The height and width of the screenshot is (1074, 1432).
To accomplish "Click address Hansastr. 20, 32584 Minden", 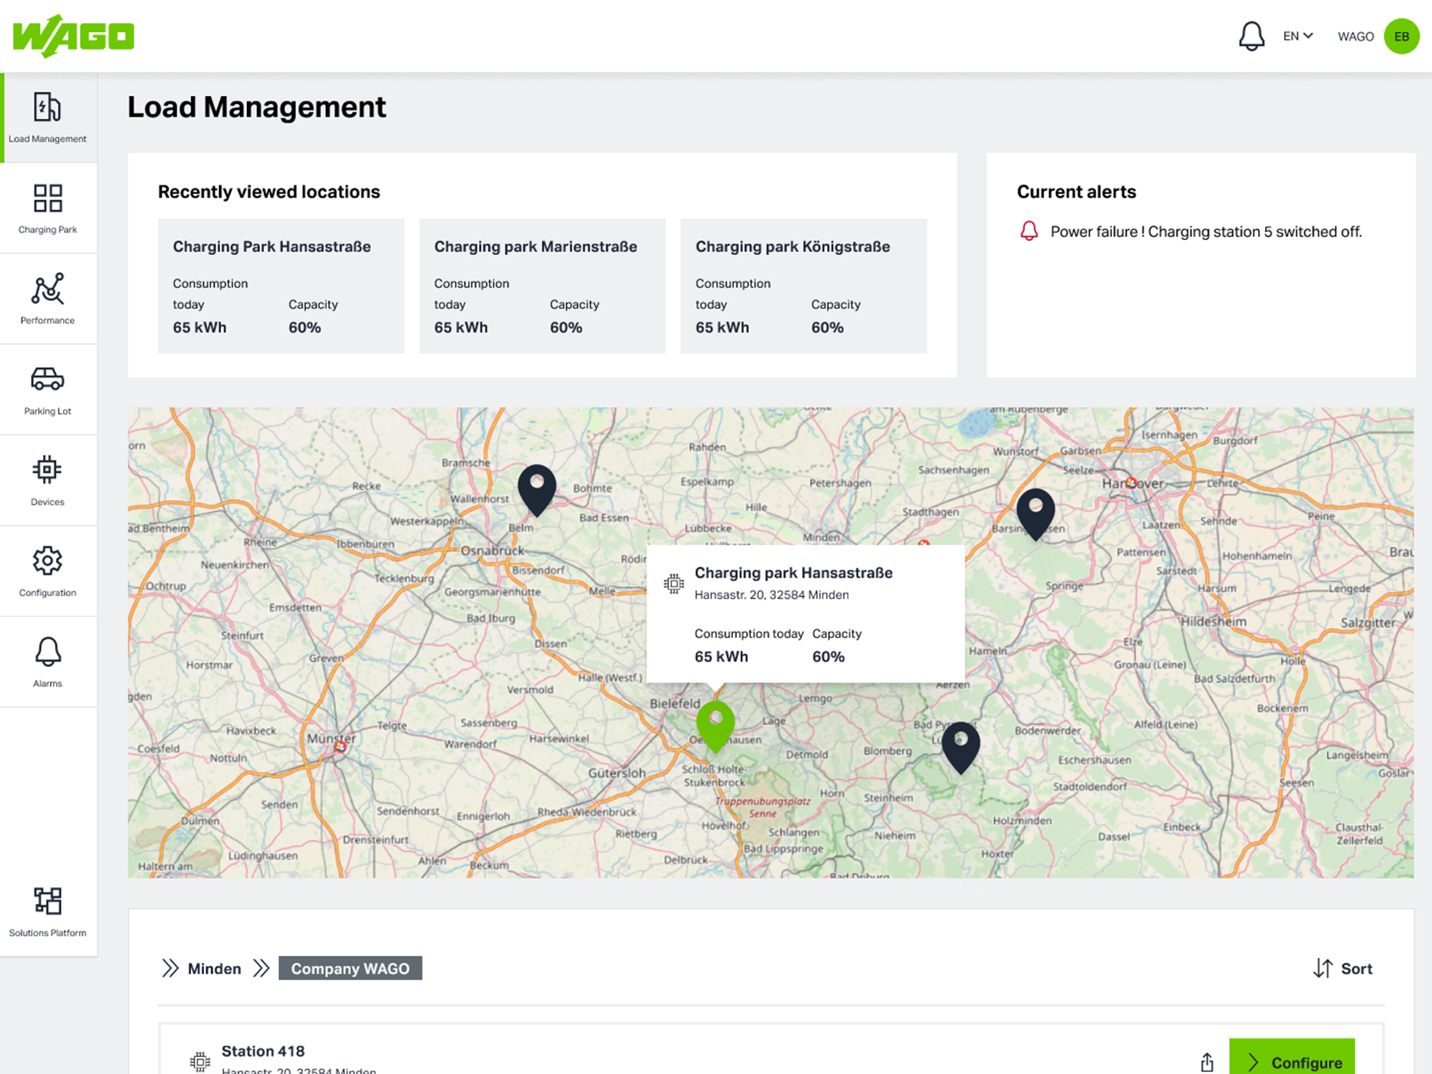I will (x=771, y=595).
